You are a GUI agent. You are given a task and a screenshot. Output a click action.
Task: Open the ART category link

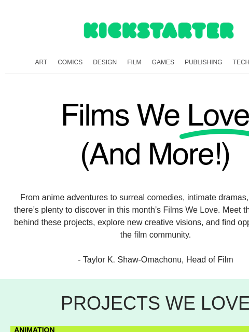pyautogui.click(x=41, y=62)
